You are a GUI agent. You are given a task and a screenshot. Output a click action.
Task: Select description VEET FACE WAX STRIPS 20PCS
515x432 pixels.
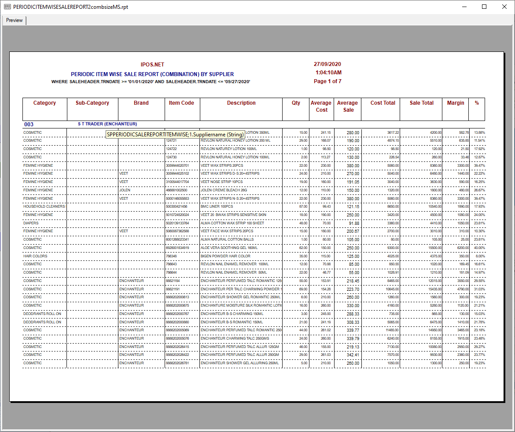(227, 231)
